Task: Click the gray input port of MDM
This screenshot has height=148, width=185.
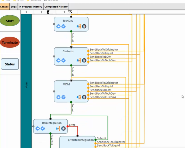Action: [54, 91]
